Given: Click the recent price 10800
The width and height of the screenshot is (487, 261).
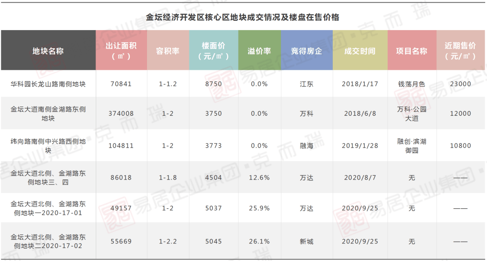Looking at the screenshot, I should [460, 146].
